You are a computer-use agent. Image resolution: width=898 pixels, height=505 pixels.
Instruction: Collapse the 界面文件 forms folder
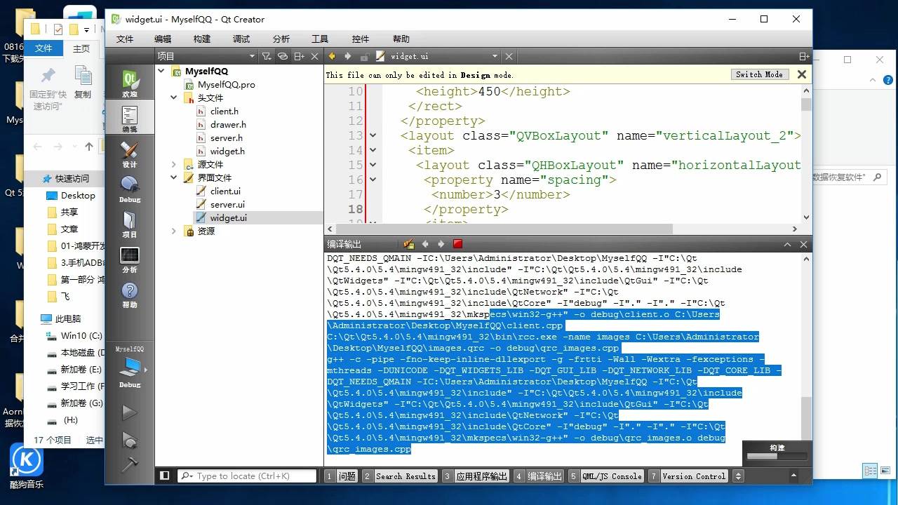174,178
